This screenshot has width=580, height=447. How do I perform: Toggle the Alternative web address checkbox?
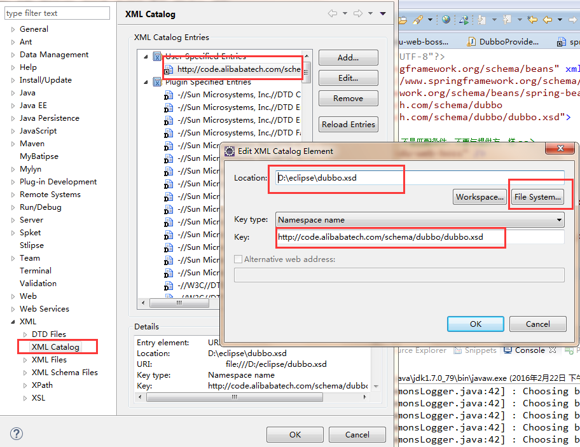click(x=238, y=259)
